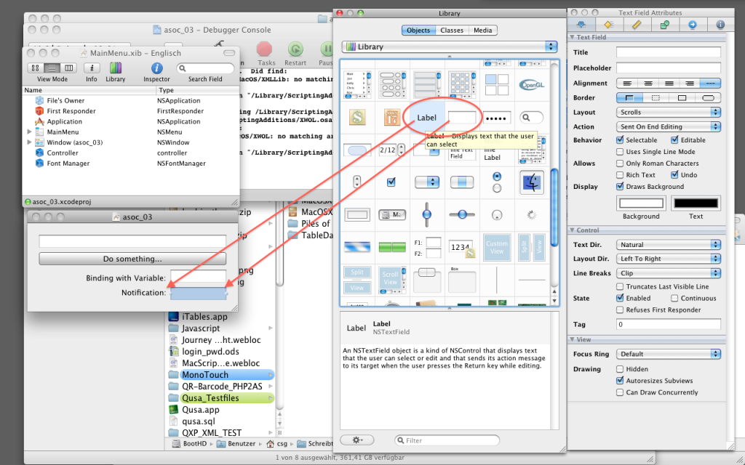Open the Background color well
745x465 pixels.
coord(640,203)
